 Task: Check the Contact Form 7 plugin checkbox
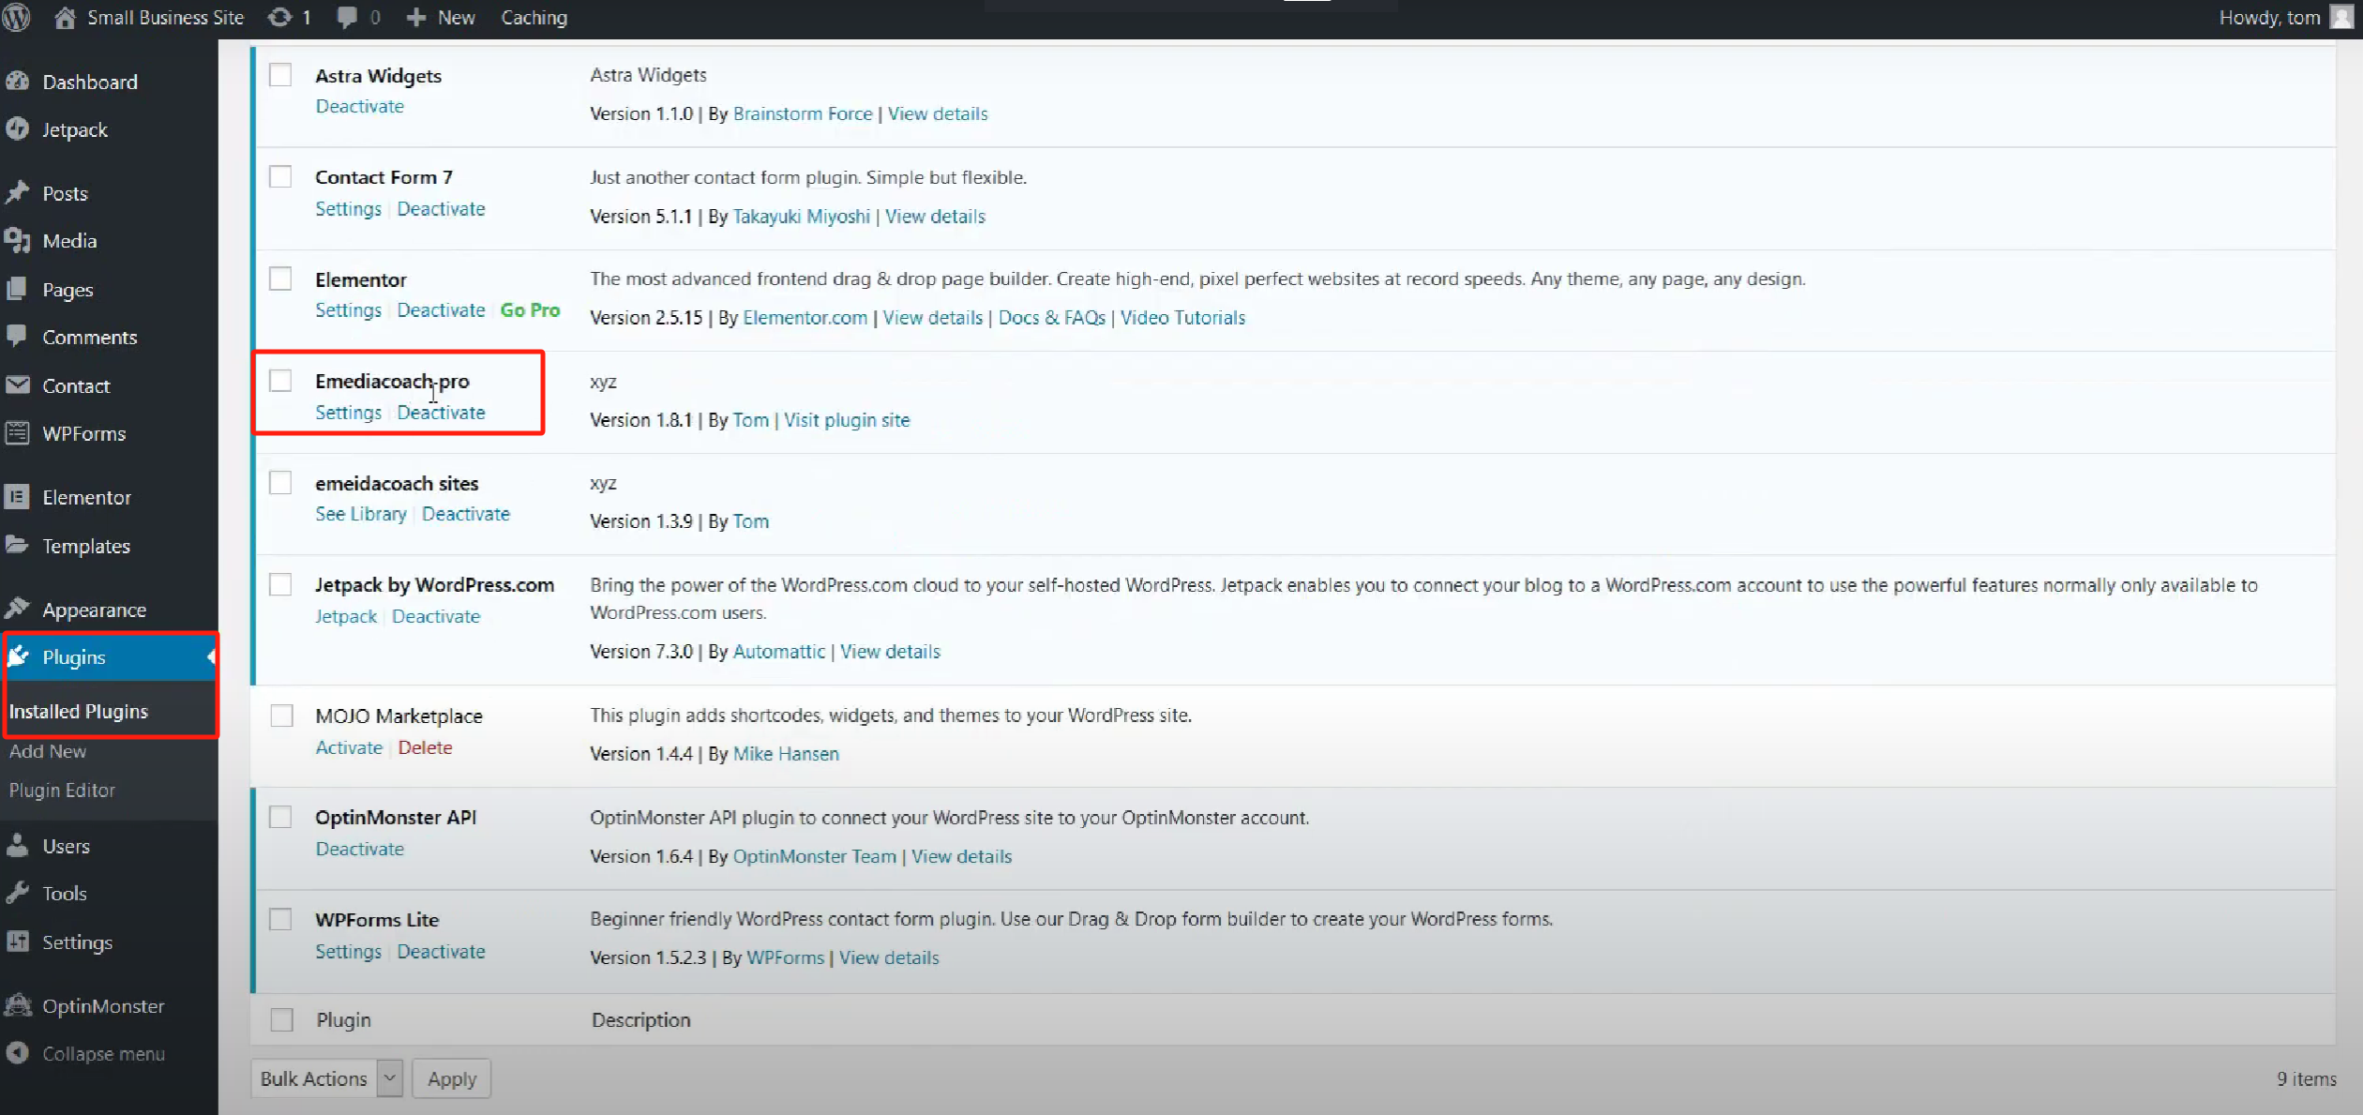point(280,176)
